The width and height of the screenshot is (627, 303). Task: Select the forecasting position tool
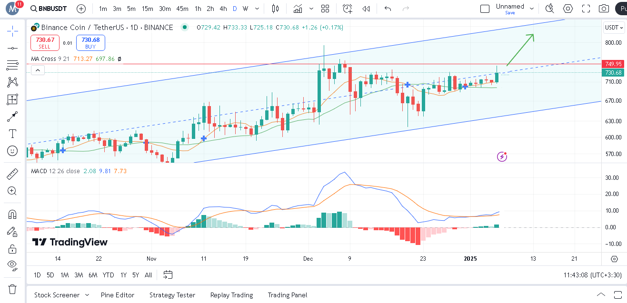click(x=12, y=99)
